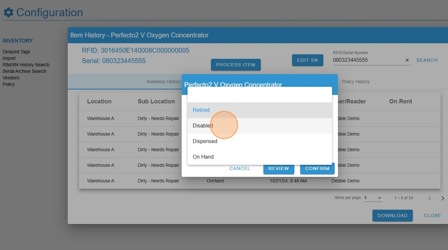The width and height of the screenshot is (448, 250).
Task: Click CANCEL in the dialog
Action: [240, 169]
